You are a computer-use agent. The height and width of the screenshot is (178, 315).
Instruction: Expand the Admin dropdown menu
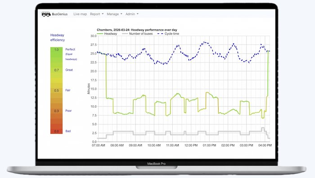(x=132, y=14)
